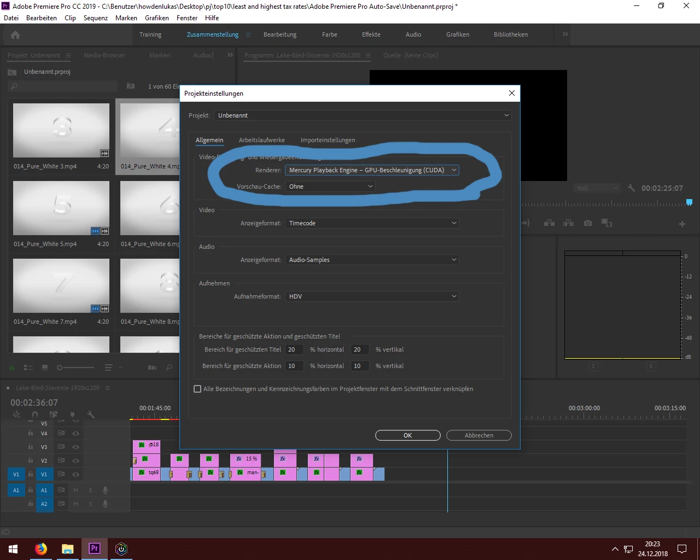Open Video Anzeigeformat Timecode dropdown

click(x=372, y=223)
